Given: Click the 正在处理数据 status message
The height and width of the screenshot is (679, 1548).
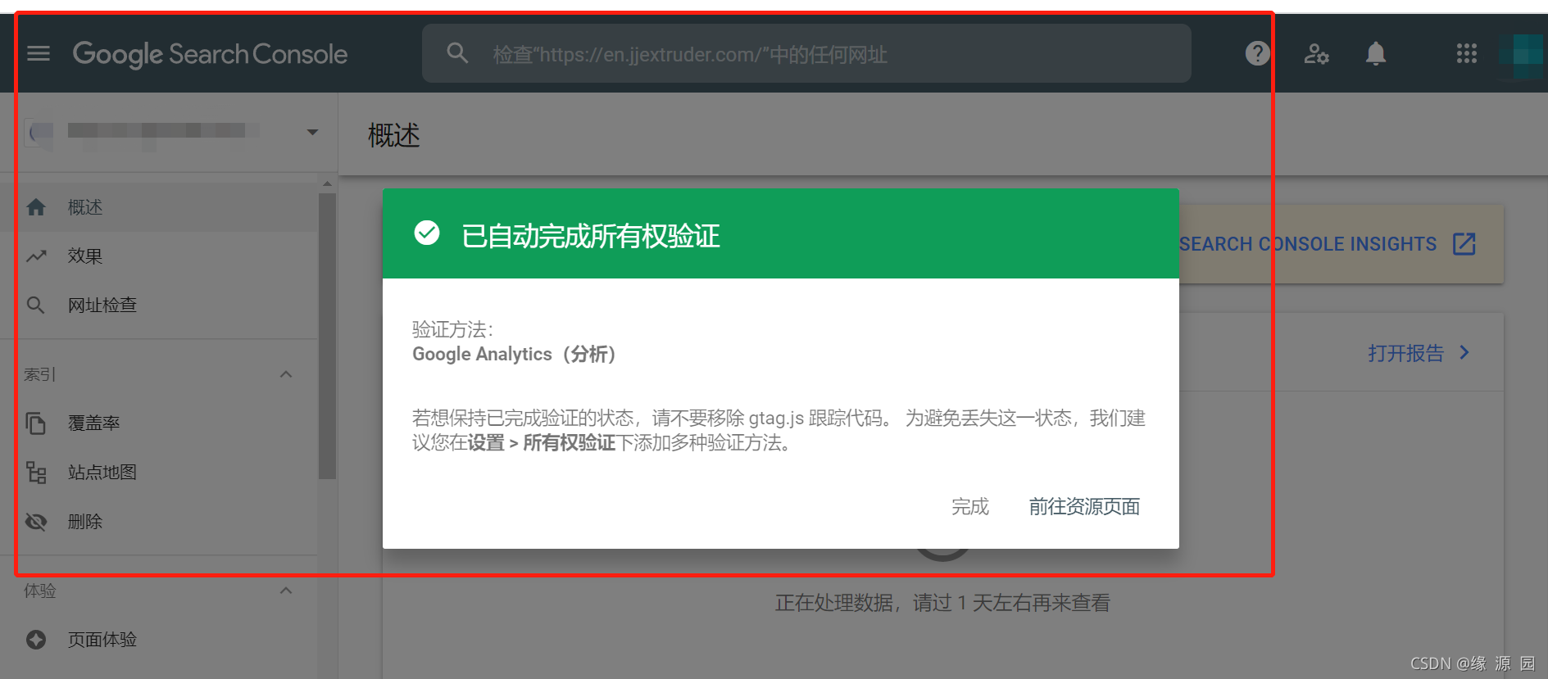Looking at the screenshot, I should tap(942, 603).
